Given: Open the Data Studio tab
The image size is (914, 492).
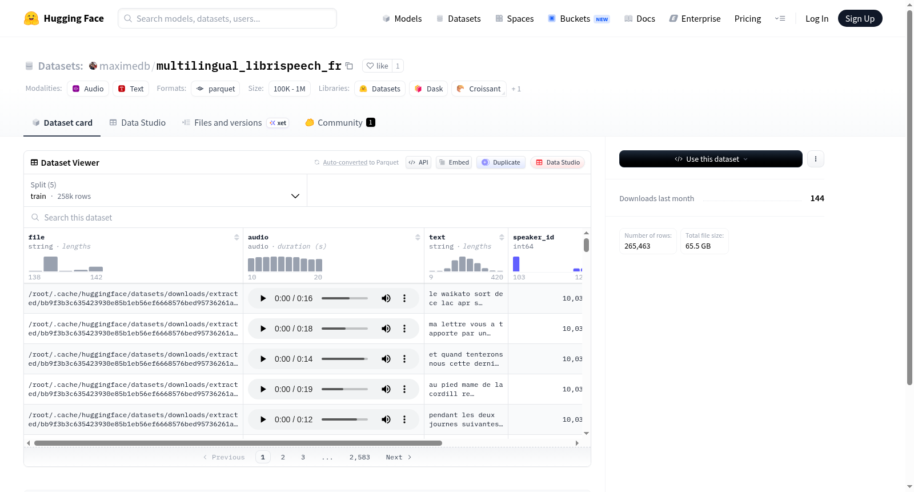Looking at the screenshot, I should [138, 122].
